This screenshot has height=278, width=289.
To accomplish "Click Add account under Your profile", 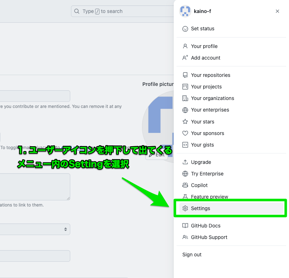I will 205,58.
